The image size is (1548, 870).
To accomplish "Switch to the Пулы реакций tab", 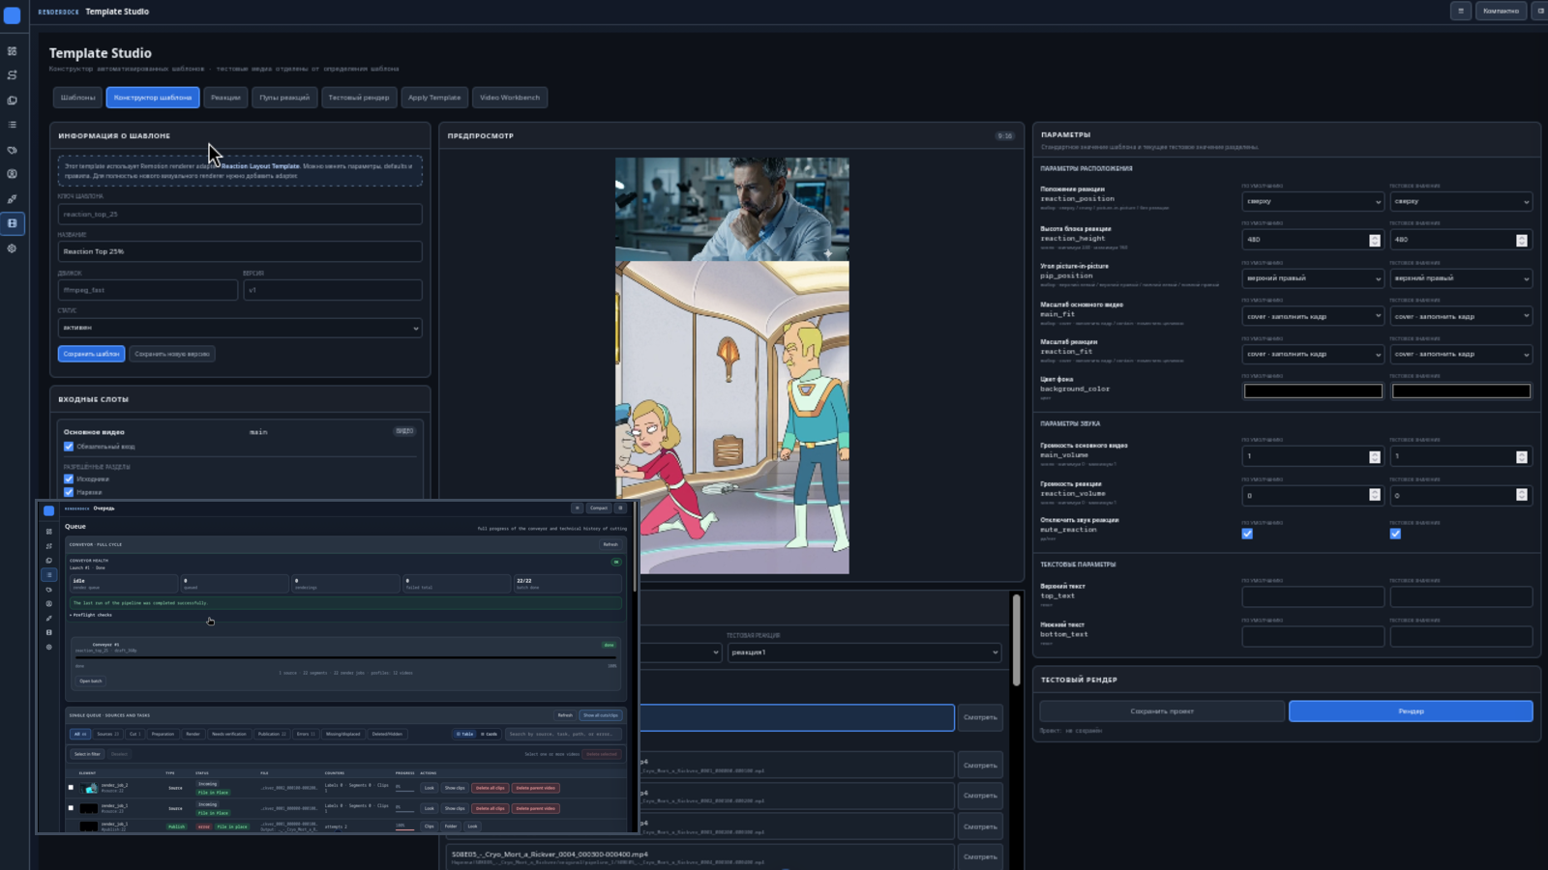I will 284,98.
